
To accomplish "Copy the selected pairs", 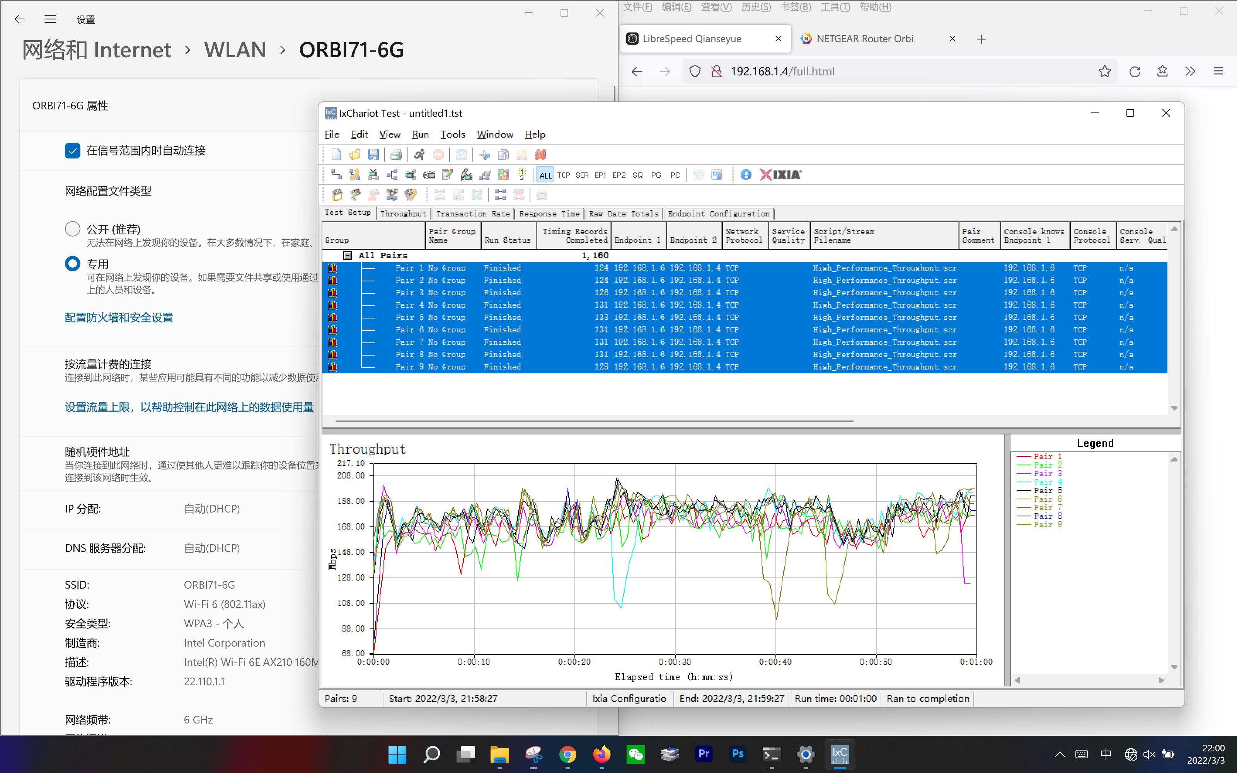I will [503, 154].
